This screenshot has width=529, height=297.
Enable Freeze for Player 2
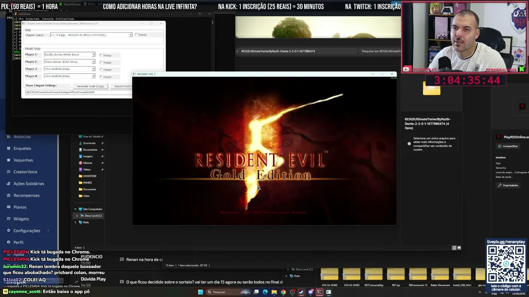101,63
